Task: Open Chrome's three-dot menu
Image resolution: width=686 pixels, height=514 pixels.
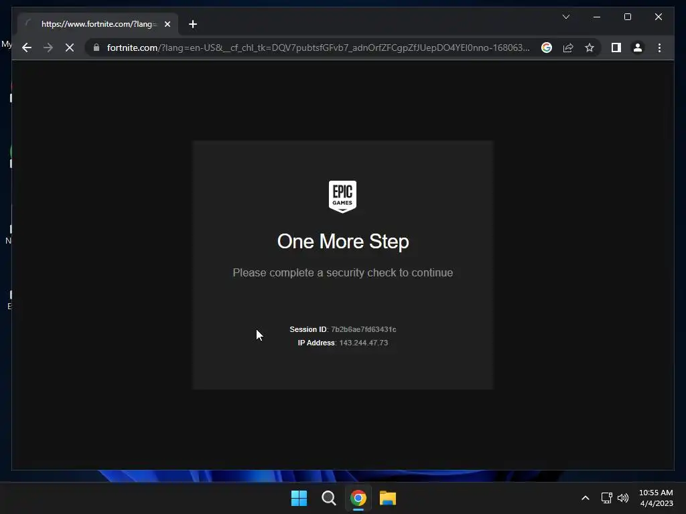Action: pyautogui.click(x=659, y=48)
